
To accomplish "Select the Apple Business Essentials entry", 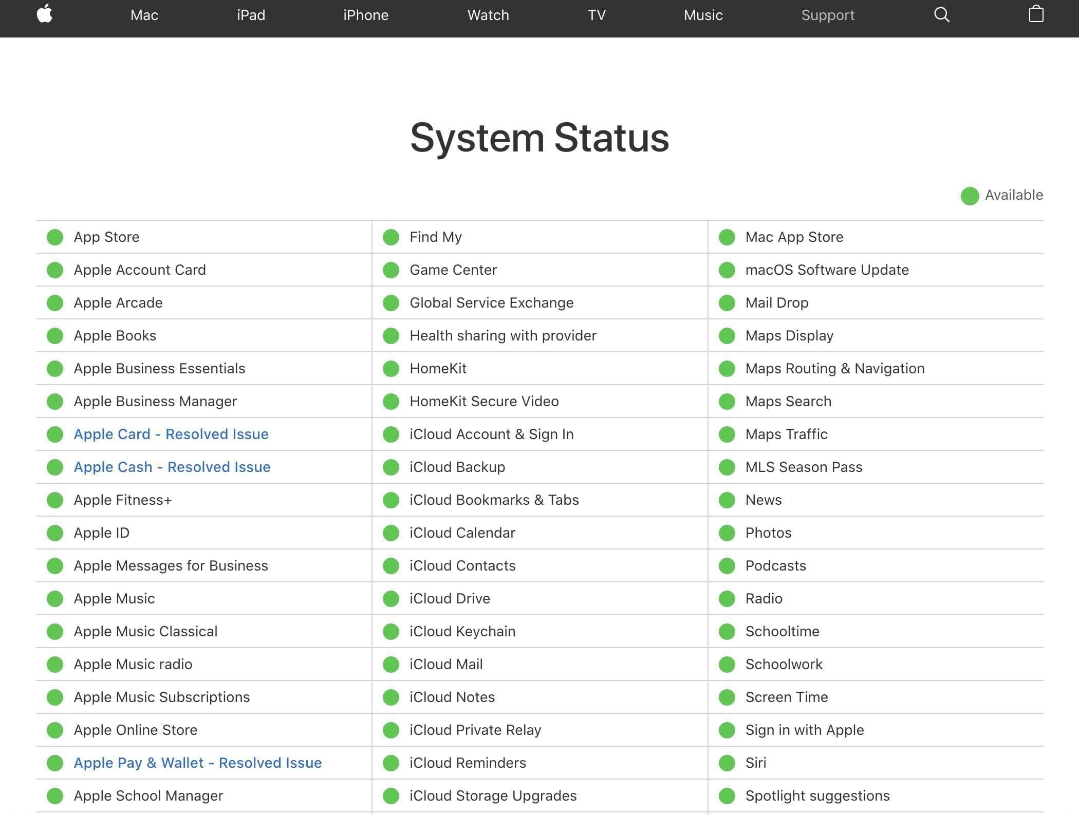I will [x=159, y=369].
